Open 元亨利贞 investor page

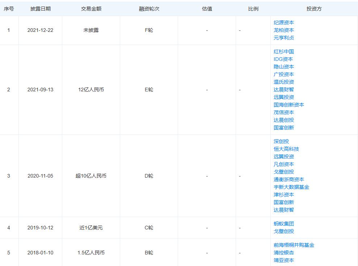pos(284,38)
